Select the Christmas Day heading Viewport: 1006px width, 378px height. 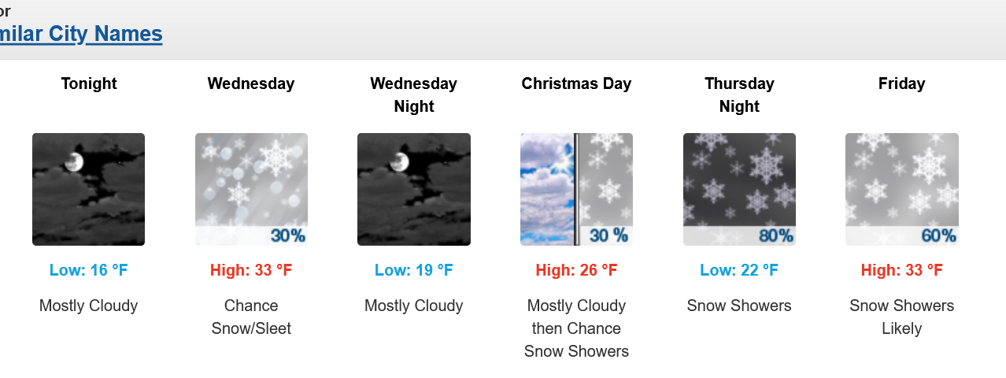(x=576, y=83)
